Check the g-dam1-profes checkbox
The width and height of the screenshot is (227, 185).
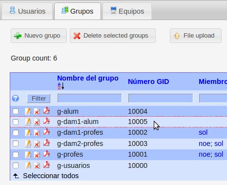coord(16,133)
